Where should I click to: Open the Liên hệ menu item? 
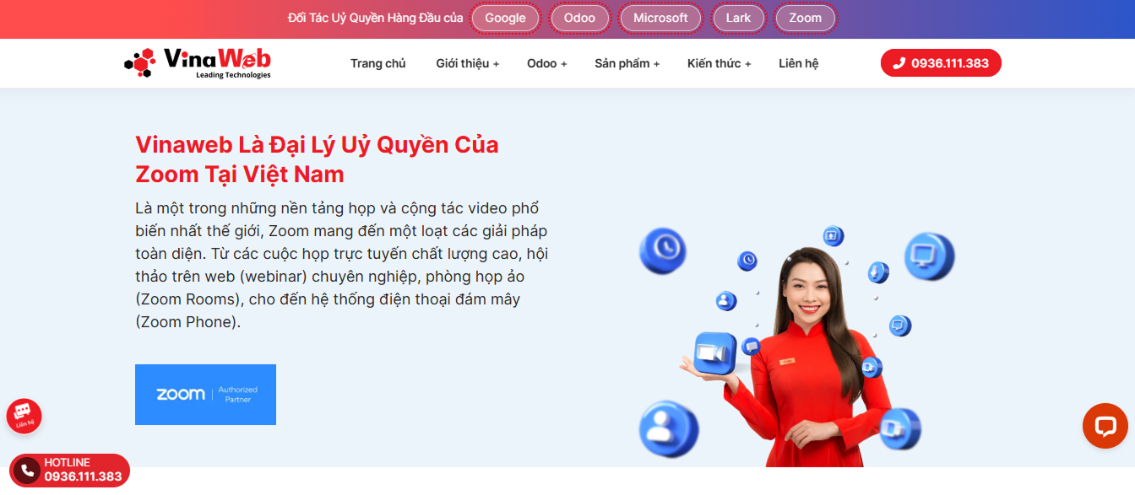click(798, 63)
